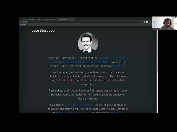Click the page's vertical scrollbar thumb
Image resolution: width=177 pixels, height=132 pixels.
pyautogui.click(x=157, y=52)
